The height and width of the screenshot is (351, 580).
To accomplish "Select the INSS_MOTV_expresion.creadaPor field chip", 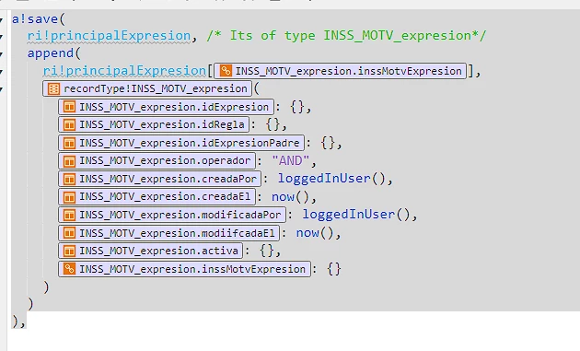I will 160,179.
